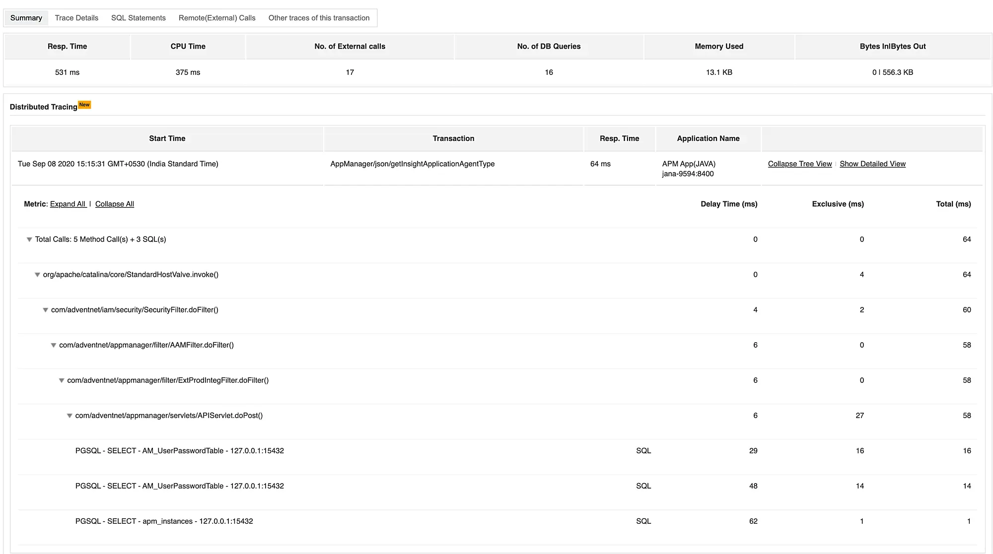Open Show Detailed View link
The image size is (993, 554).
click(872, 164)
